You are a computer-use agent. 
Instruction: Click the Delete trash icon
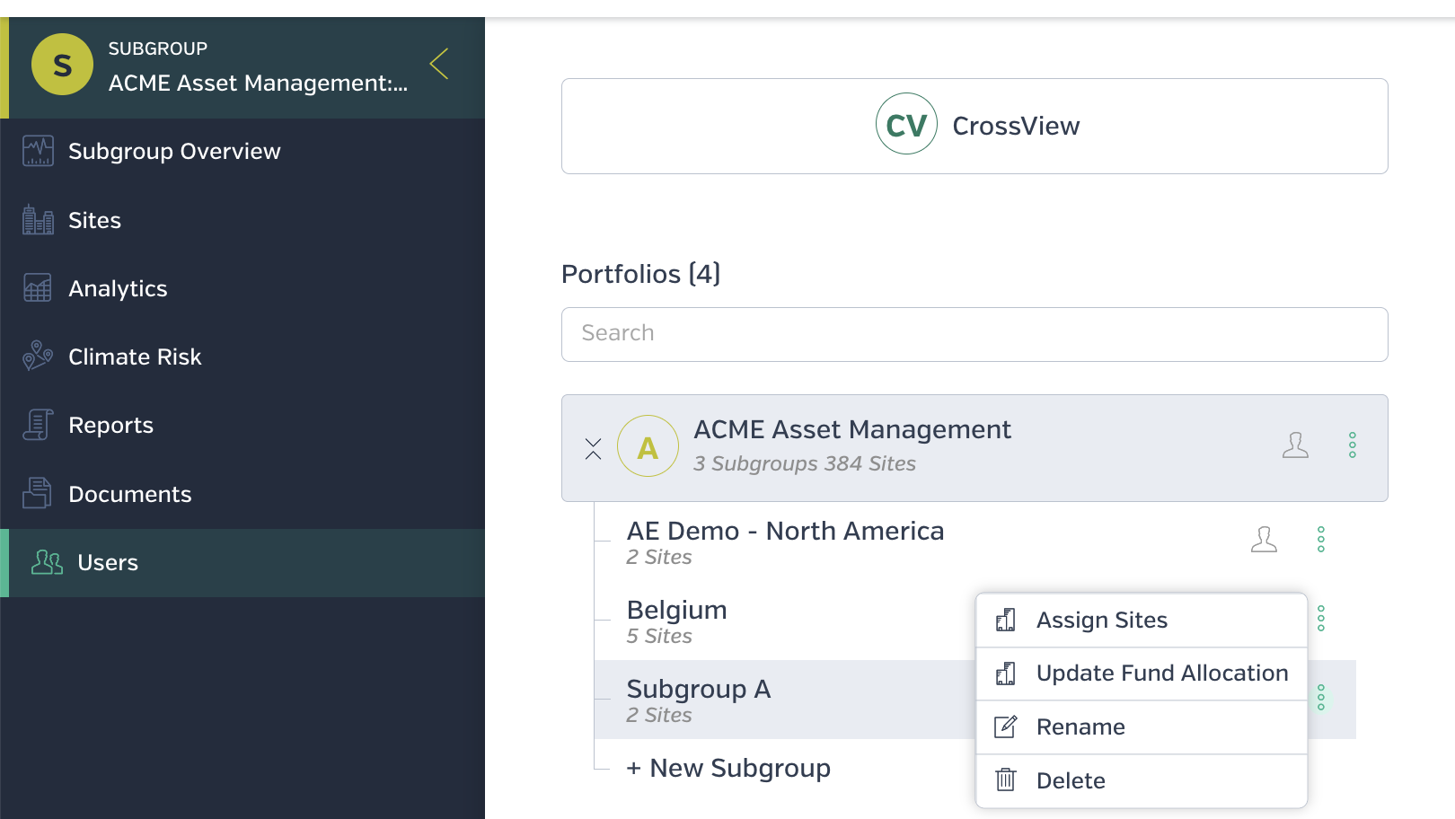tap(1006, 779)
